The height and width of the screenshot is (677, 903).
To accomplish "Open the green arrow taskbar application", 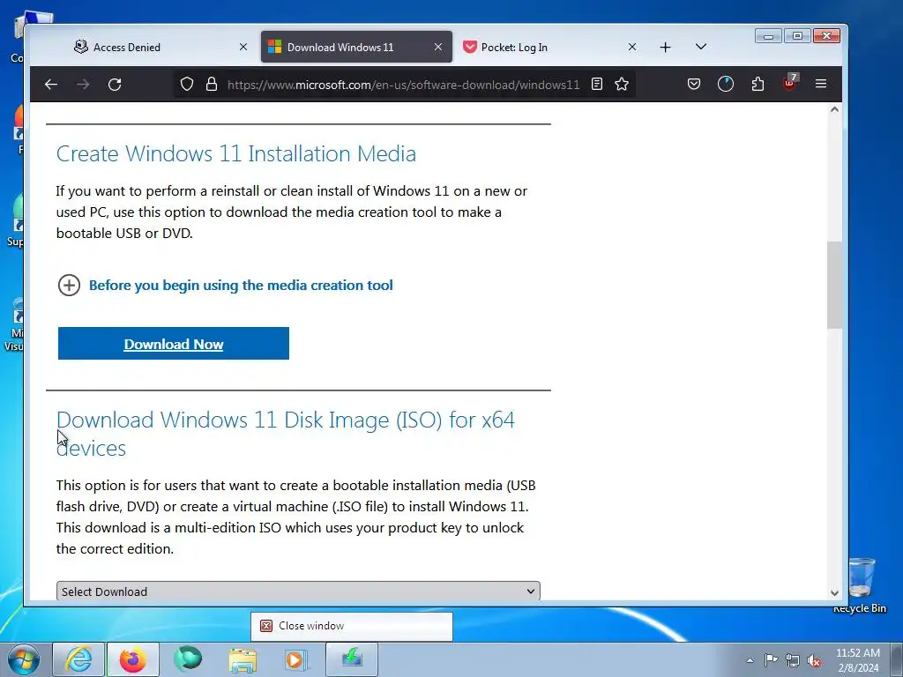I will (352, 659).
